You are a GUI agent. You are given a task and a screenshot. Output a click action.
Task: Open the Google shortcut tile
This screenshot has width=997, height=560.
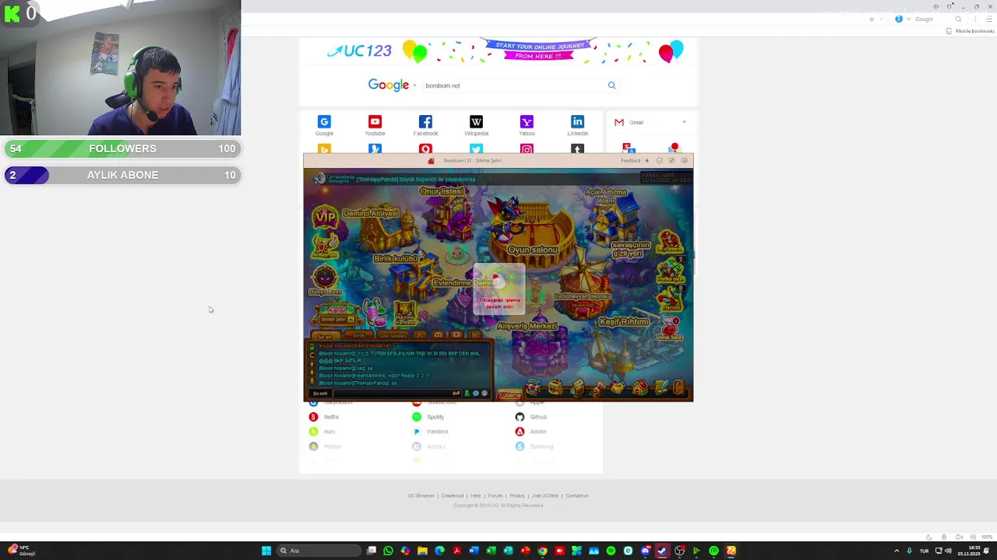(324, 125)
